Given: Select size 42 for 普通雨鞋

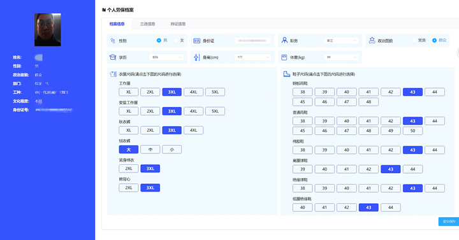Looking at the screenshot, I should click(391, 121).
